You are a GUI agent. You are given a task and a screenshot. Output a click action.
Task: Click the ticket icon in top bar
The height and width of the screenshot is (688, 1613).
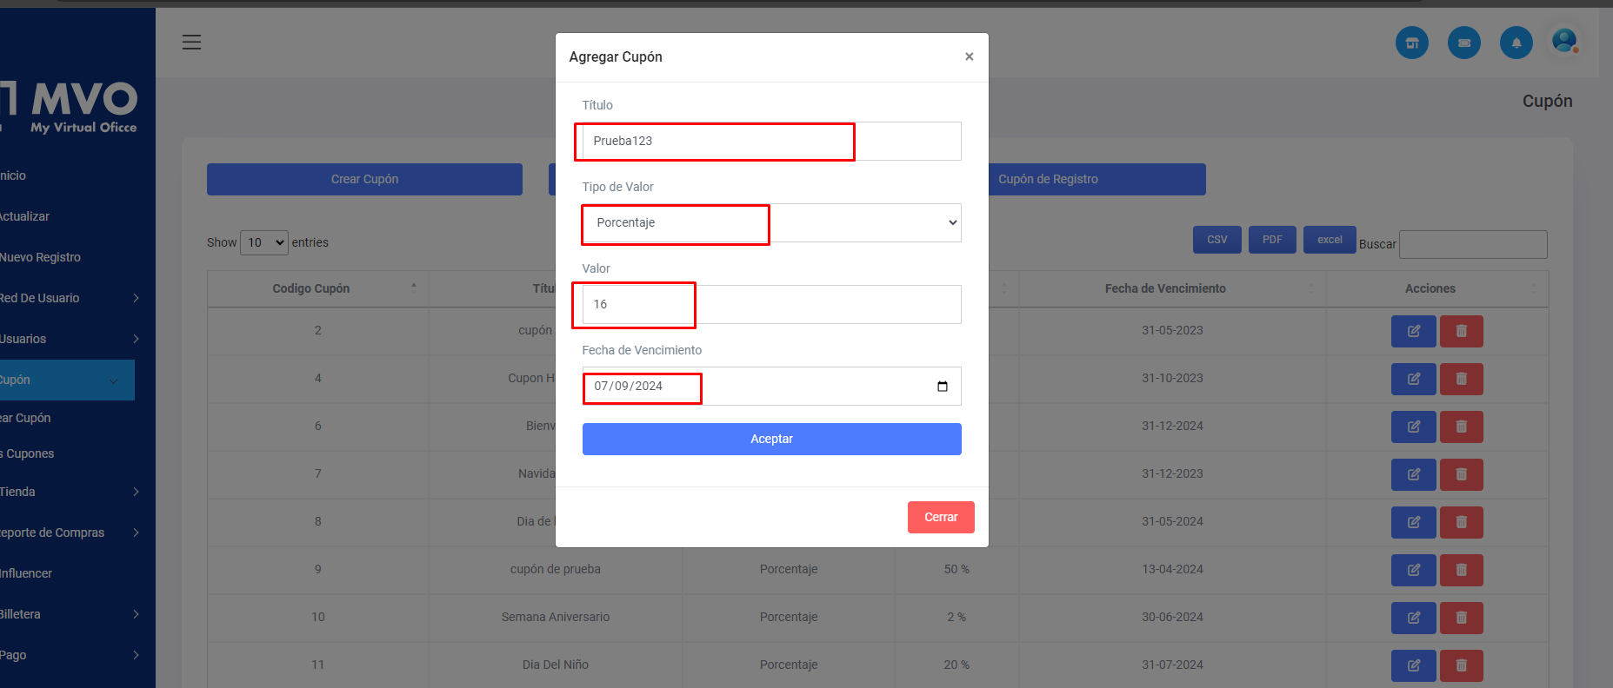[1463, 43]
